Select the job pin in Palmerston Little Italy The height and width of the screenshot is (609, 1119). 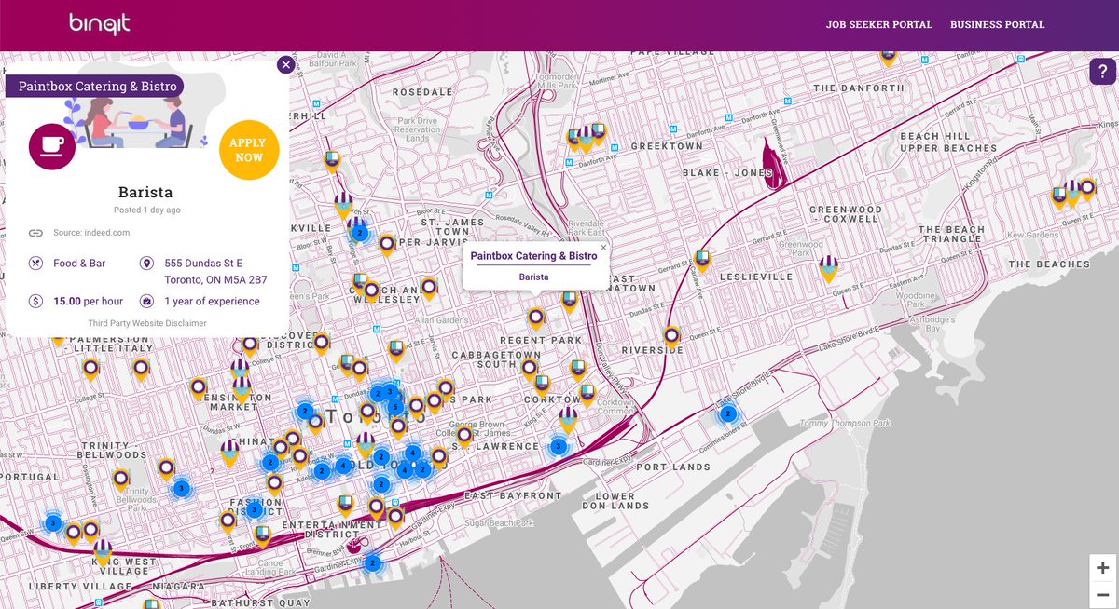click(90, 369)
